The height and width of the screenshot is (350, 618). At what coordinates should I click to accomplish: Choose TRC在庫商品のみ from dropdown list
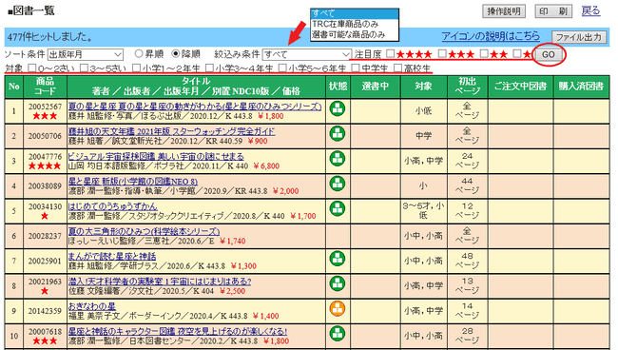(345, 24)
